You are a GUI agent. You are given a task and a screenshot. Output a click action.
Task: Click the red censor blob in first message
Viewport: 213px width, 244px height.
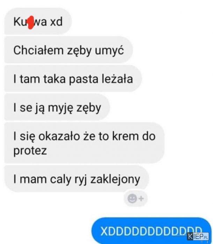[31, 22]
